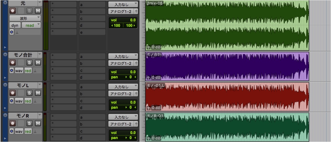
Task: Open Elastic Audio plugin selector on モノ合計 track
Action: pyautogui.click(x=37, y=70)
